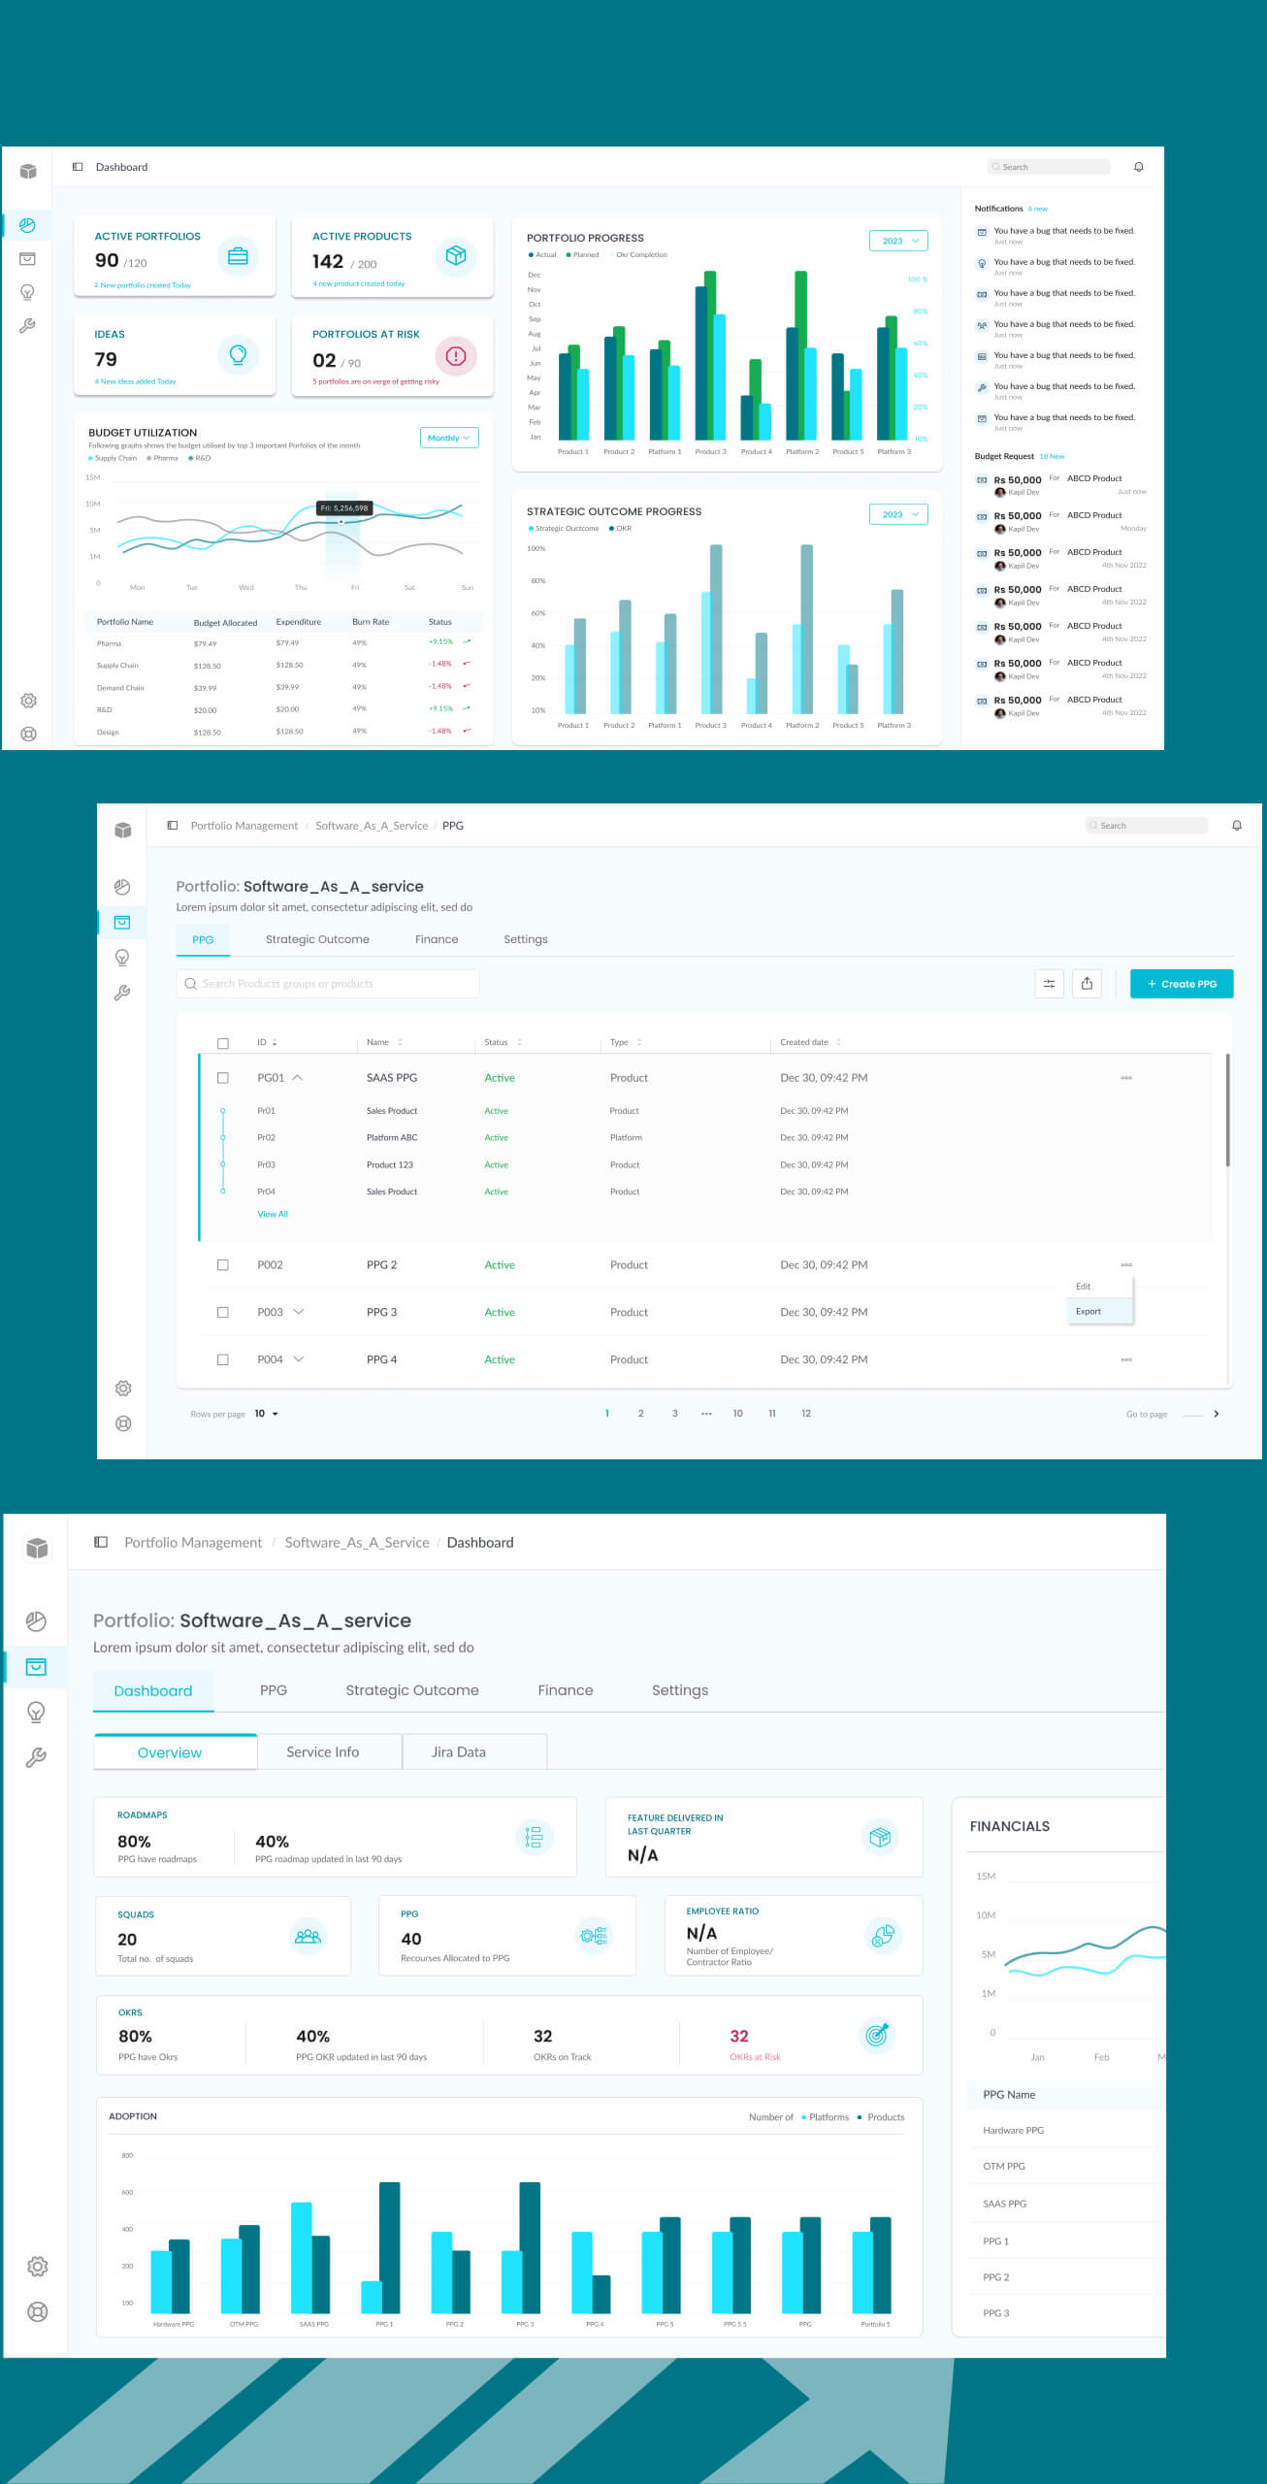Go to page 12 in PPG pagination
Image resolution: width=1267 pixels, height=2484 pixels.
pyautogui.click(x=806, y=1414)
